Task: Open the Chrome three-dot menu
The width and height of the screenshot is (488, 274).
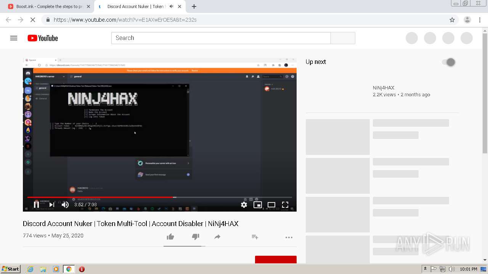Action: click(x=480, y=20)
